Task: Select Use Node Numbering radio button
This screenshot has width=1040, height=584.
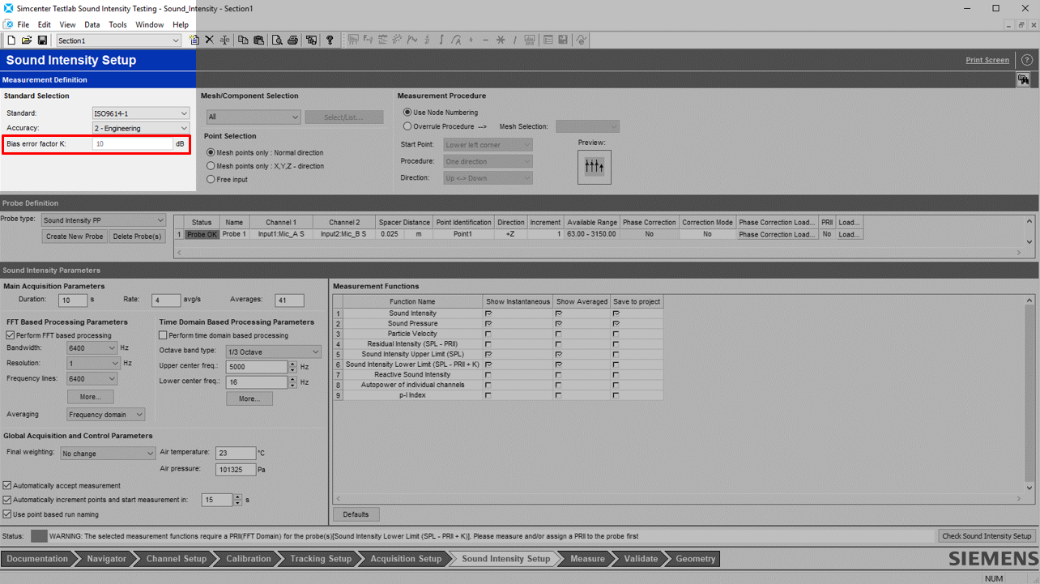Action: tap(407, 113)
